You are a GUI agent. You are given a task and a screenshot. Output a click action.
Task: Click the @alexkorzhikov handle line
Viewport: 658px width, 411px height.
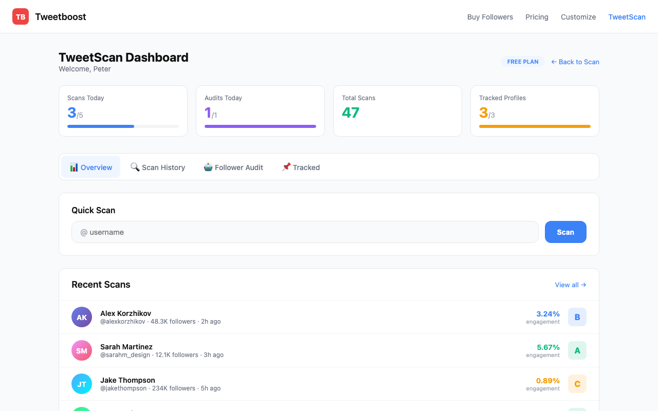click(160, 322)
